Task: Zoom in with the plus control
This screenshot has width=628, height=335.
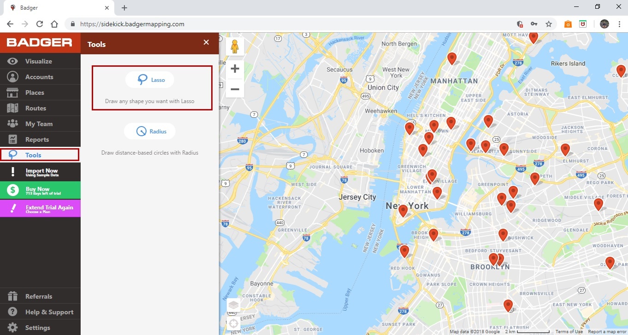Action: coord(235,69)
